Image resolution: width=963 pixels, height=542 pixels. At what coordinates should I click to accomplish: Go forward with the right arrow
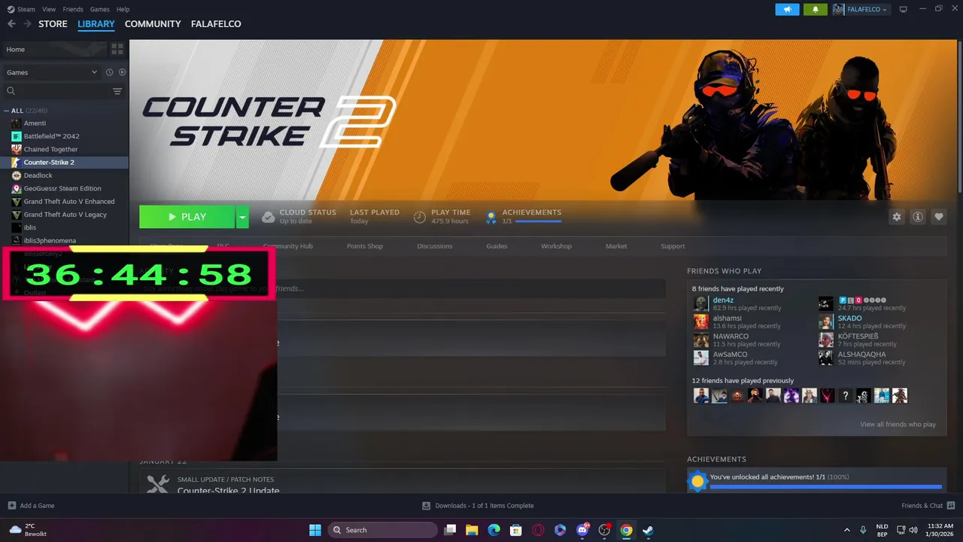pos(28,24)
